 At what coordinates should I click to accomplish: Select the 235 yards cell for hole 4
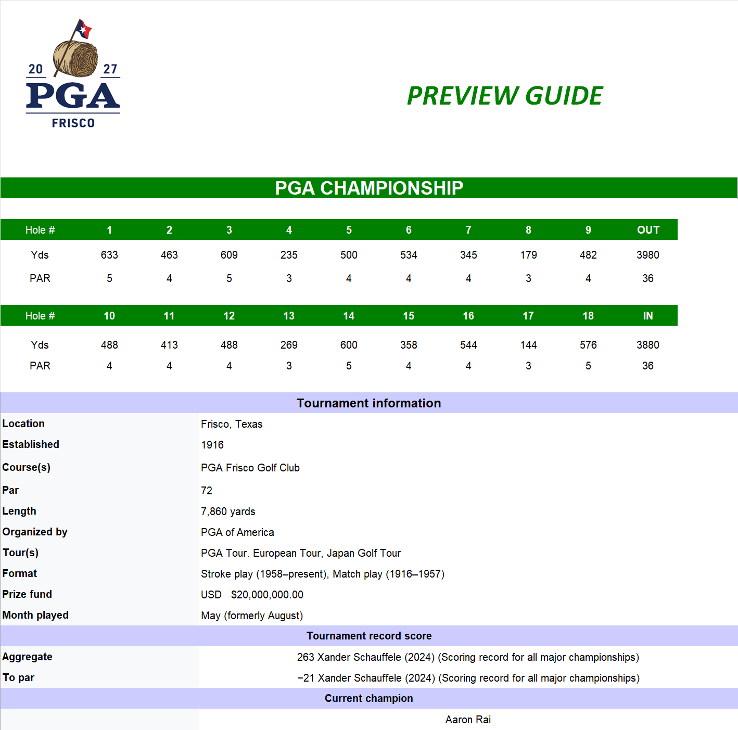pyautogui.click(x=289, y=255)
